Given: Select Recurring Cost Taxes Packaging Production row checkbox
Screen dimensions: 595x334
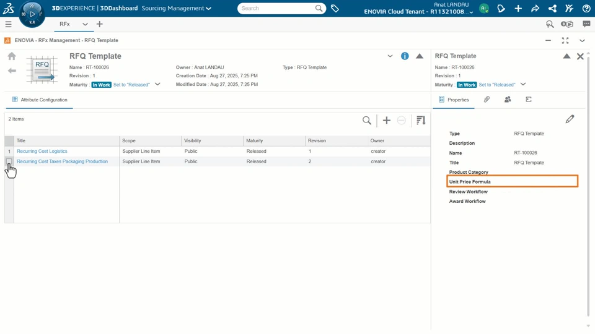Looking at the screenshot, I should 9,161.
